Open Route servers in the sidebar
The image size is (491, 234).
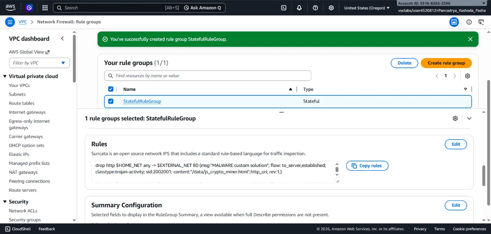pyautogui.click(x=23, y=190)
